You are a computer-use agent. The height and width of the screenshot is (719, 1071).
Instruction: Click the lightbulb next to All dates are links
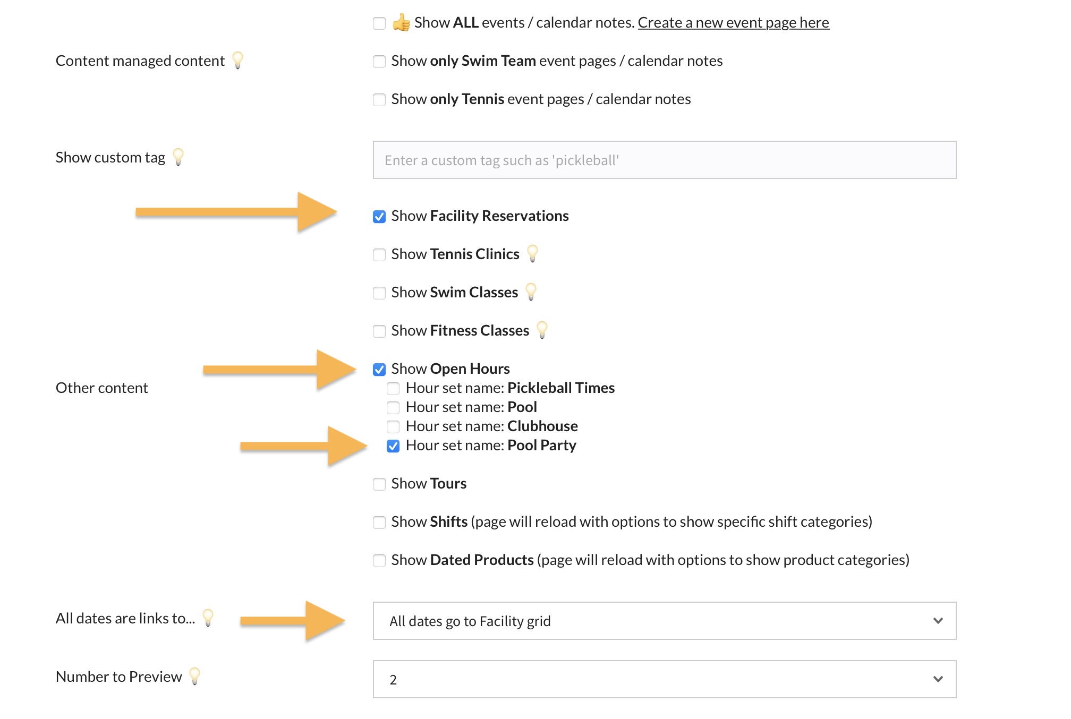point(208,618)
